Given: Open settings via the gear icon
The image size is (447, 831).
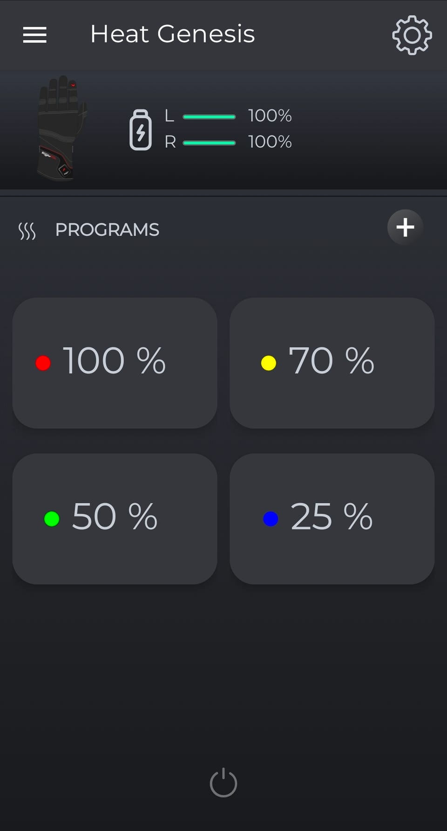Looking at the screenshot, I should point(412,35).
